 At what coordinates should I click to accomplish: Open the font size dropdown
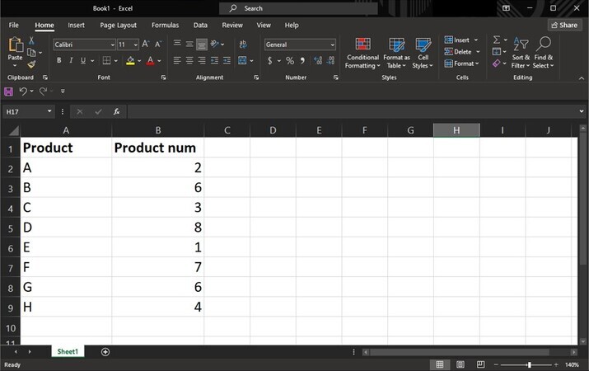coord(136,45)
